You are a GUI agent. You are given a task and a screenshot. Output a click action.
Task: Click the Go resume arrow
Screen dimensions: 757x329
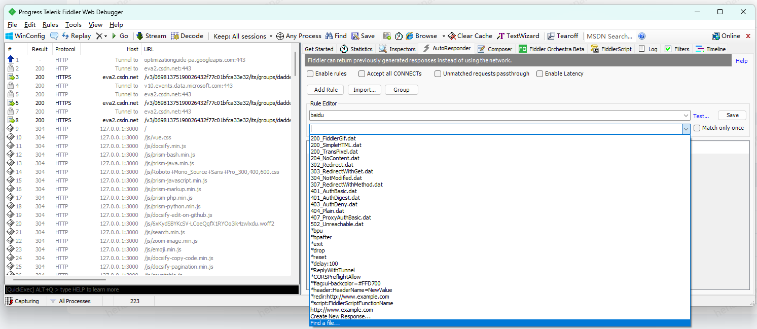(x=120, y=36)
